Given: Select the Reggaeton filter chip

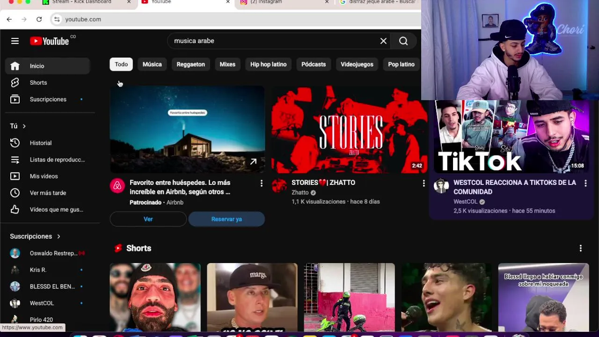Looking at the screenshot, I should pyautogui.click(x=190, y=64).
